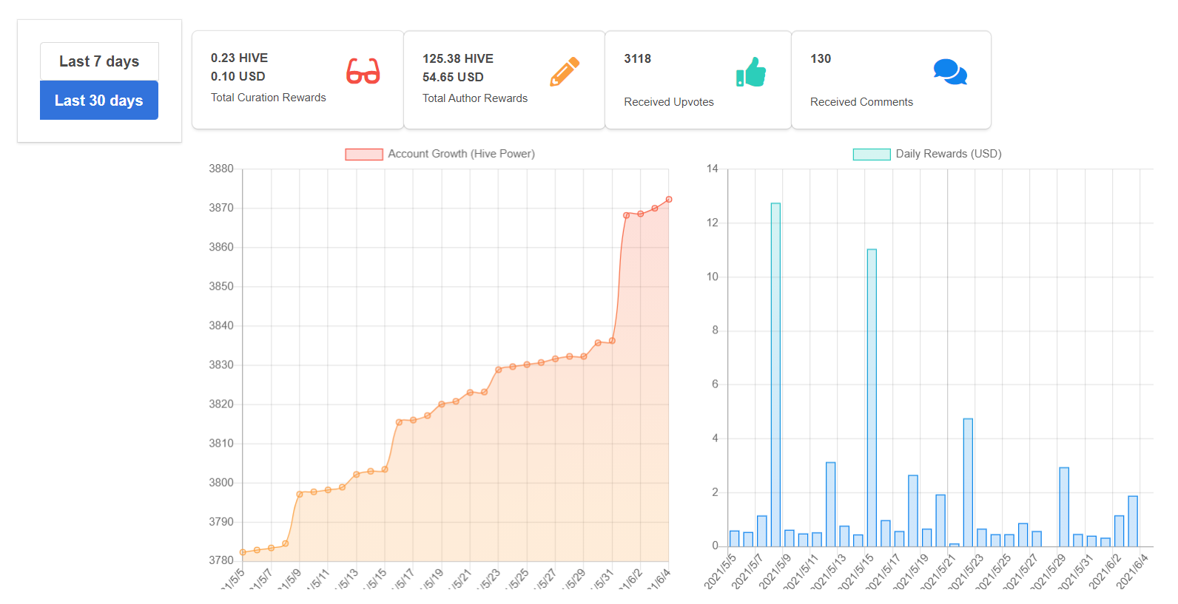Click the 2021/6/4 label on rewards x-axis
This screenshot has width=1178, height=604.
point(1132,571)
